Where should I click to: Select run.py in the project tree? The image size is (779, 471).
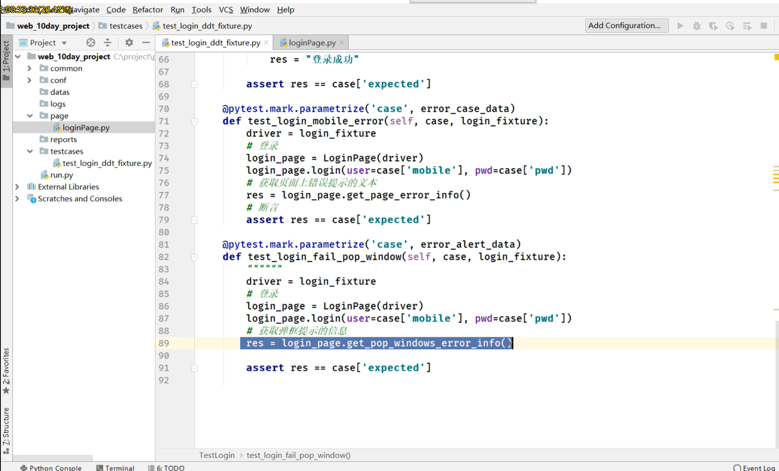click(x=61, y=175)
